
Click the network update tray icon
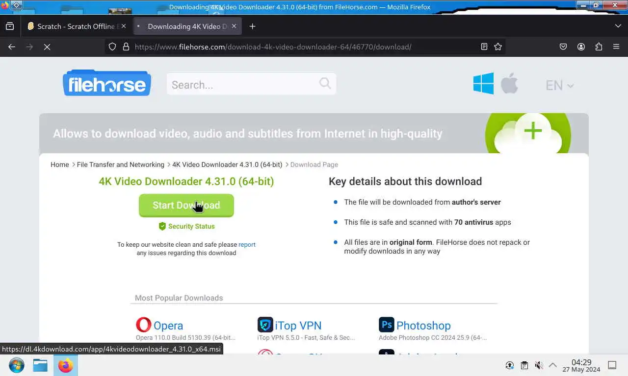pyautogui.click(x=510, y=365)
